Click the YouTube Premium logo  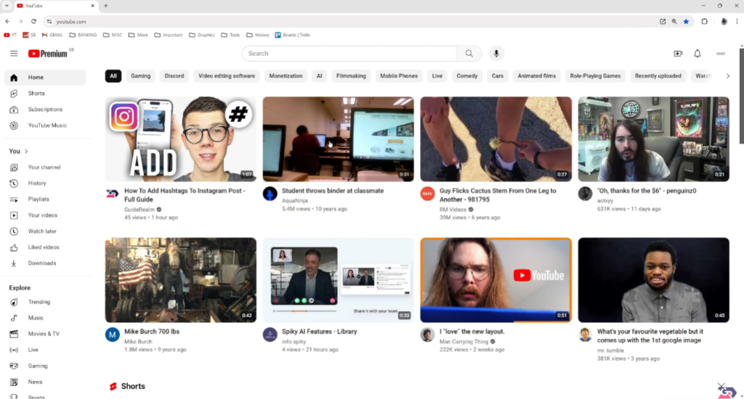48,54
